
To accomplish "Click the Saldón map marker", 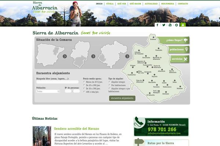I will [164, 81].
